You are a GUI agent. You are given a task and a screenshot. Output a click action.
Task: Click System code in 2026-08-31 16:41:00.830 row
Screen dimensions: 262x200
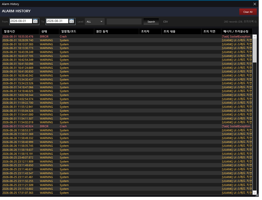(x=64, y=72)
